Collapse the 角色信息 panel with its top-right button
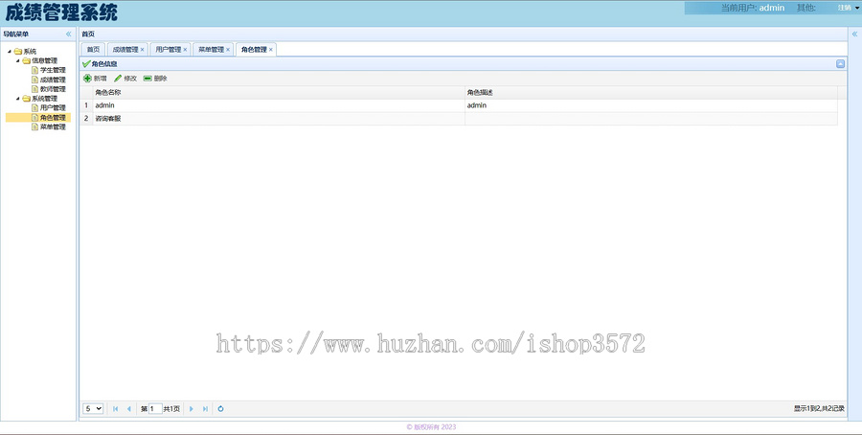This screenshot has height=435, width=862. 841,64
